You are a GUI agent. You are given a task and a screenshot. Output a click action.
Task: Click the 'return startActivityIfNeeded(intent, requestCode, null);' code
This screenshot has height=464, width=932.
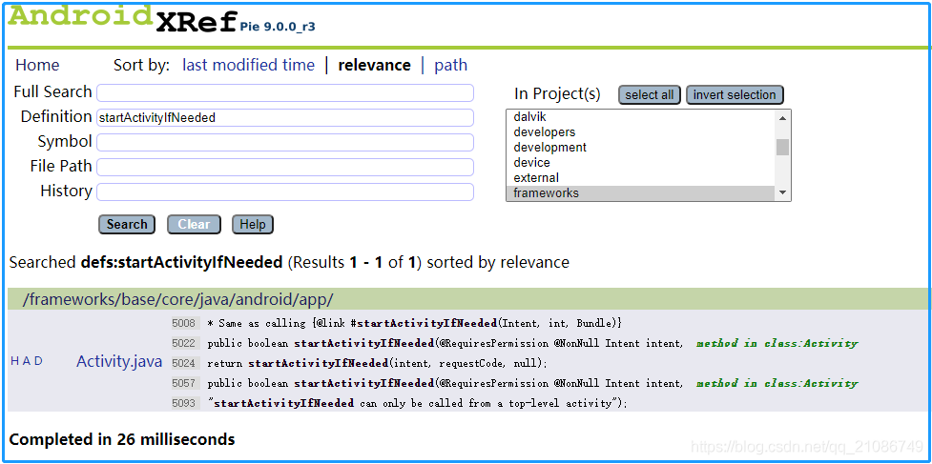(378, 363)
